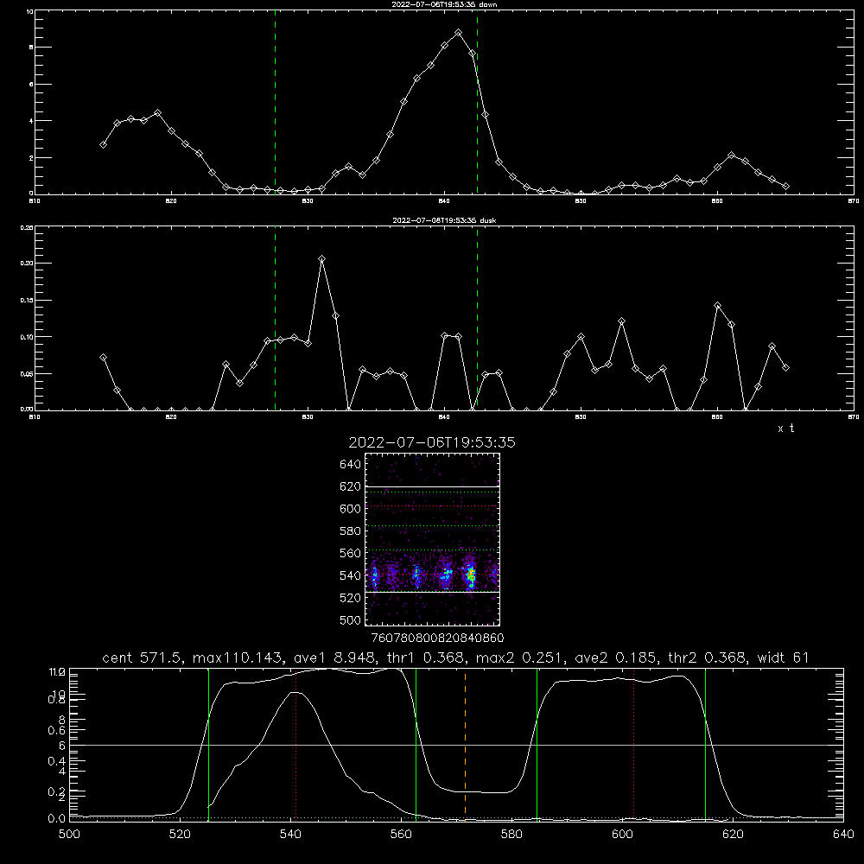Select the 'ave1 8.948' text
The width and height of the screenshot is (864, 864).
(x=333, y=658)
